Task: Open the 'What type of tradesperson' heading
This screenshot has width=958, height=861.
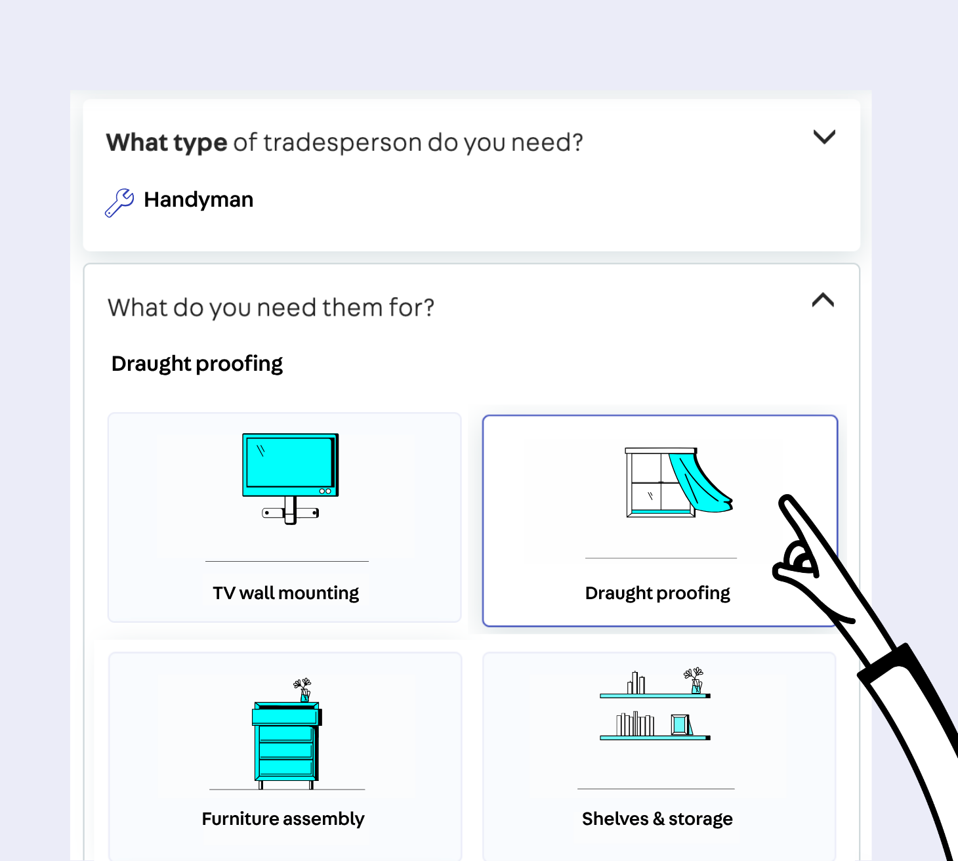Action: point(344,142)
